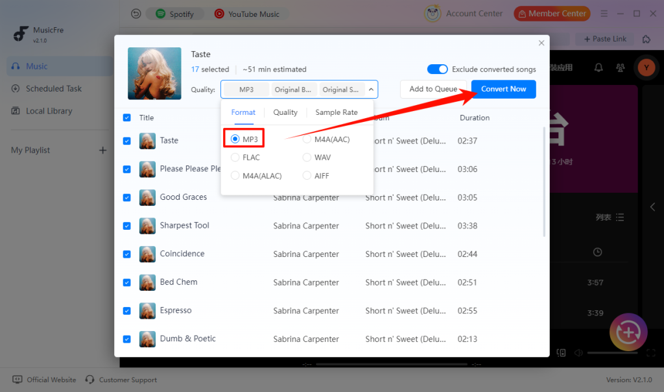This screenshot has height=392, width=664.
Task: Uncheck the Dumb & Poetic checkbox
Action: (126, 339)
